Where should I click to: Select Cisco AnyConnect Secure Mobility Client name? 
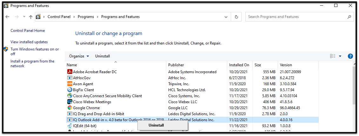[x=107, y=96]
